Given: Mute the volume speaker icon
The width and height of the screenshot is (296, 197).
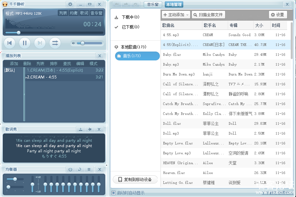Looking at the screenshot, I should click(x=74, y=43).
